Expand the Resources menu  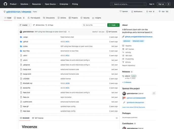pyautogui.click(x=37, y=4)
